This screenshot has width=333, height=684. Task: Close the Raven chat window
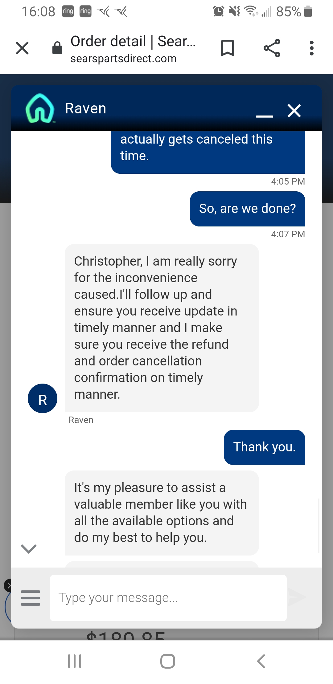pyautogui.click(x=294, y=111)
